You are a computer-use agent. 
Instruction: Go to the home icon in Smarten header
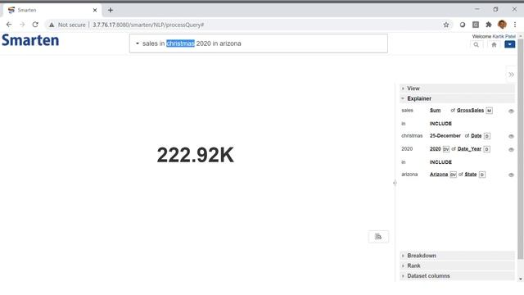tap(494, 45)
